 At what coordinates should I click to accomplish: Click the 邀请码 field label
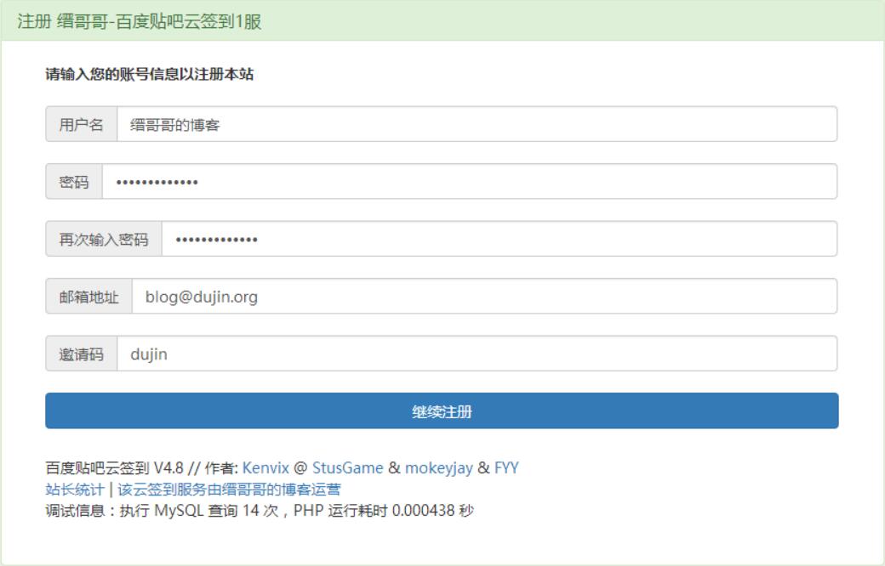[x=82, y=354]
